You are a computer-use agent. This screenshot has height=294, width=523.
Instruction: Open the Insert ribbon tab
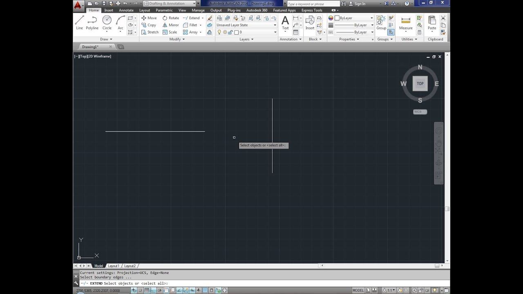(x=109, y=10)
